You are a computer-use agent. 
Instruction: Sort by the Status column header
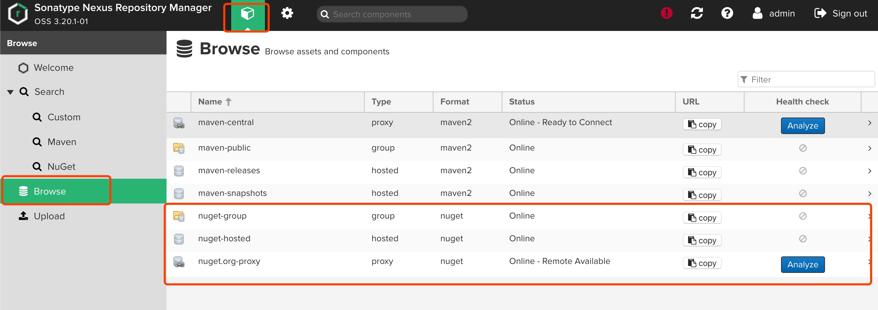(x=589, y=102)
